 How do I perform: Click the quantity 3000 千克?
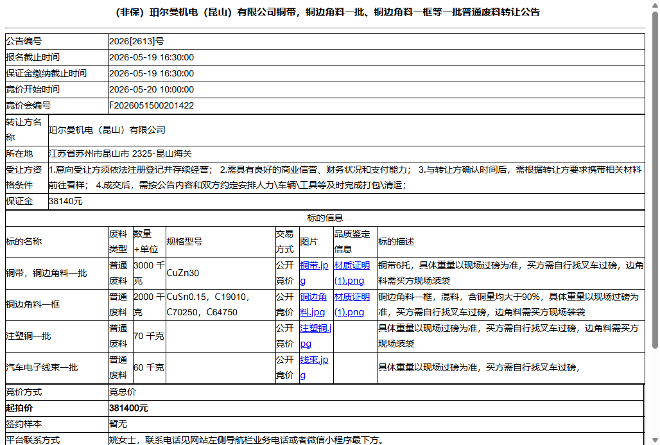(x=149, y=273)
